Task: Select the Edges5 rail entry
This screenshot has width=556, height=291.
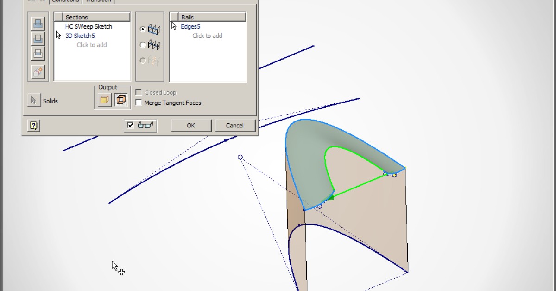Action: pyautogui.click(x=190, y=26)
